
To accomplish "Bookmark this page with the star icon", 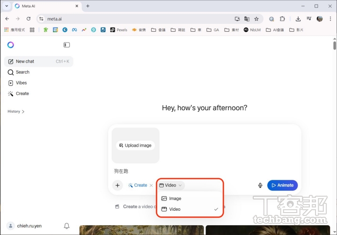I will coord(256,19).
